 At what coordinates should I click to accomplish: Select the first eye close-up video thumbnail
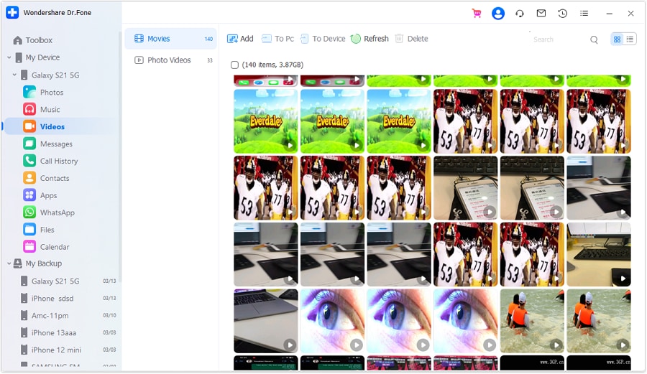[x=332, y=321]
